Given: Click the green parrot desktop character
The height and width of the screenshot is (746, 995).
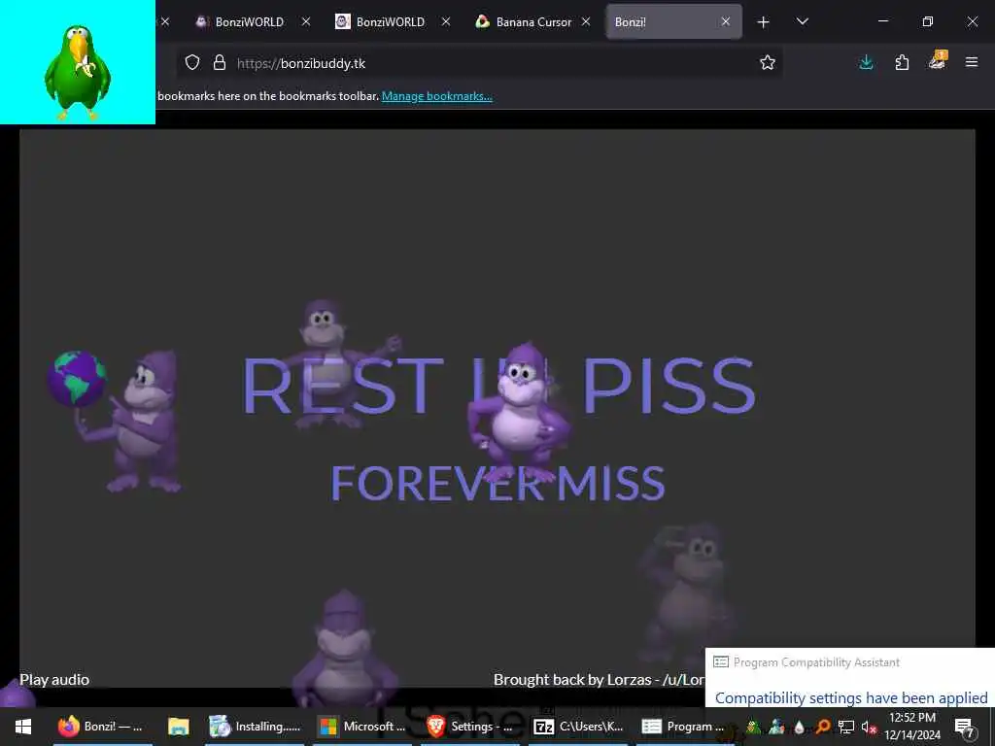Looking at the screenshot, I should tap(78, 72).
